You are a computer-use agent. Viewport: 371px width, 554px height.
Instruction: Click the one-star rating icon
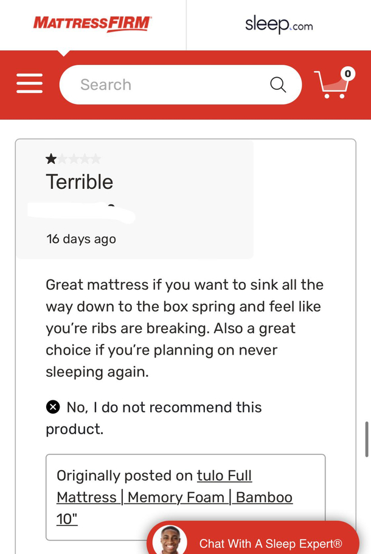click(51, 159)
